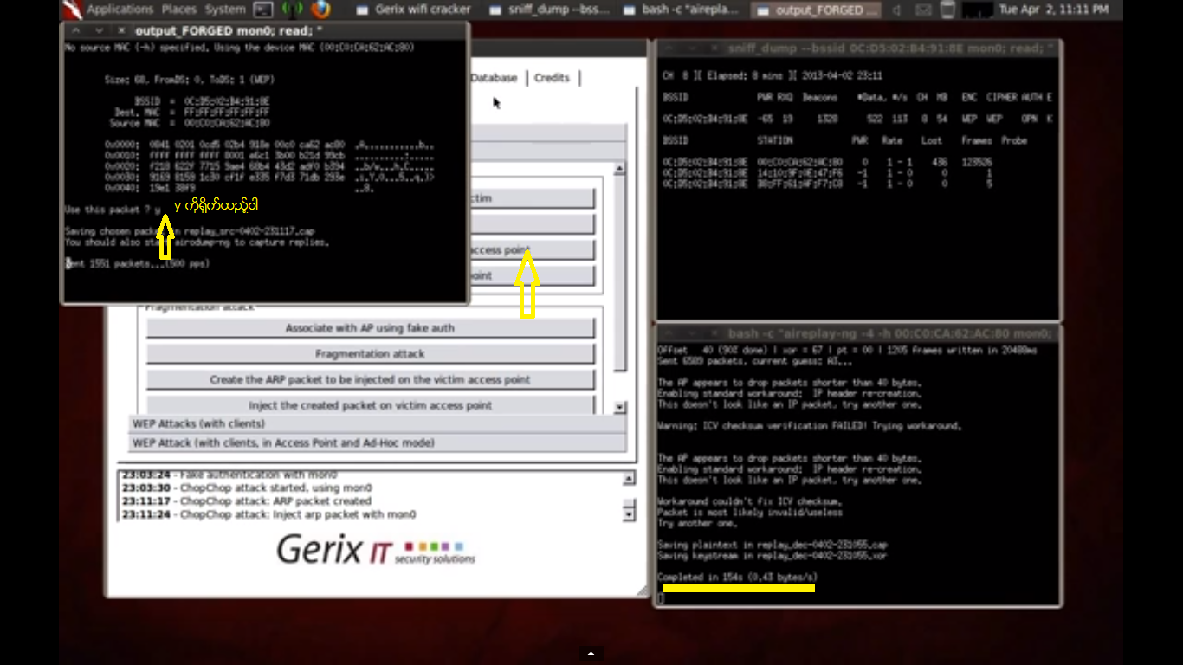This screenshot has height=665, width=1183.
Task: Open the Credits tab in Gerix
Action: [x=552, y=78]
